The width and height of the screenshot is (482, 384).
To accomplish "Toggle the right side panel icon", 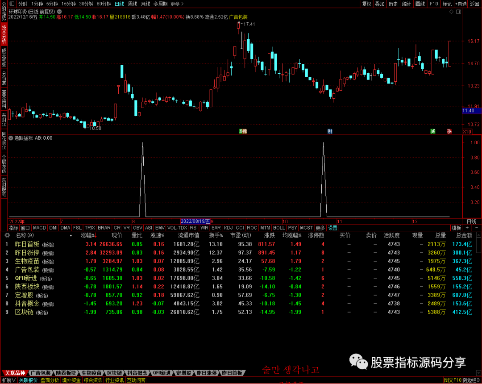I will (458, 12).
